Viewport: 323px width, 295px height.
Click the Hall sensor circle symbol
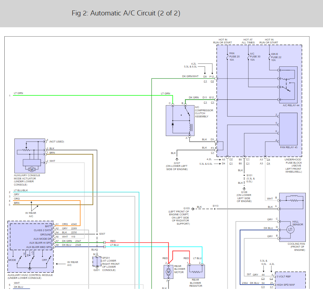pos(290,229)
